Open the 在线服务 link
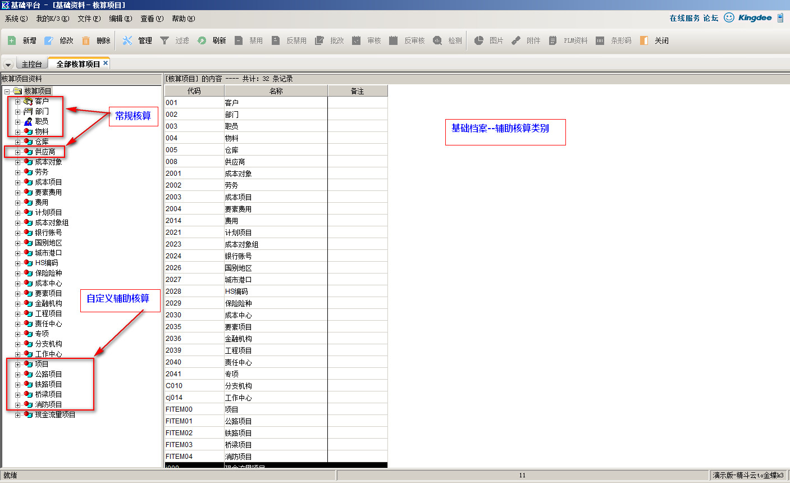Image resolution: width=790 pixels, height=483 pixels. click(684, 18)
